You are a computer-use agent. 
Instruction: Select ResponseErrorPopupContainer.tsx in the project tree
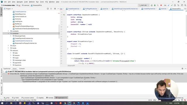pos(26,43)
